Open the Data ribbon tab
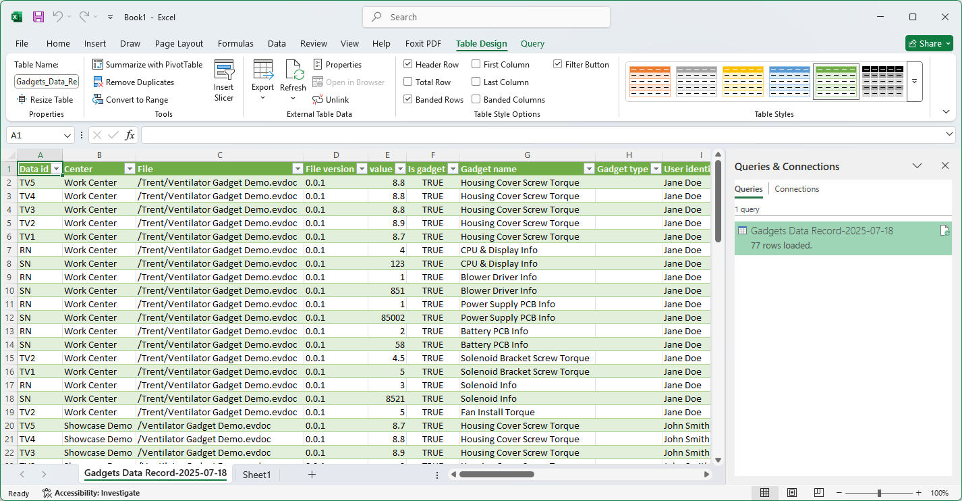This screenshot has height=501, width=962. pos(277,44)
